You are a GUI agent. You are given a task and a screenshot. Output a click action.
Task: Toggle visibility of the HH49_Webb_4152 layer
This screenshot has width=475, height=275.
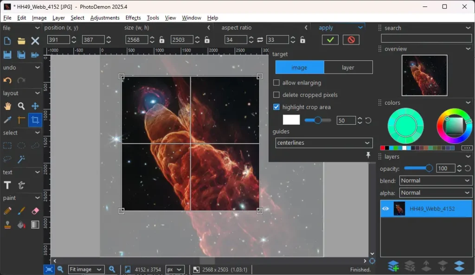coord(385,209)
